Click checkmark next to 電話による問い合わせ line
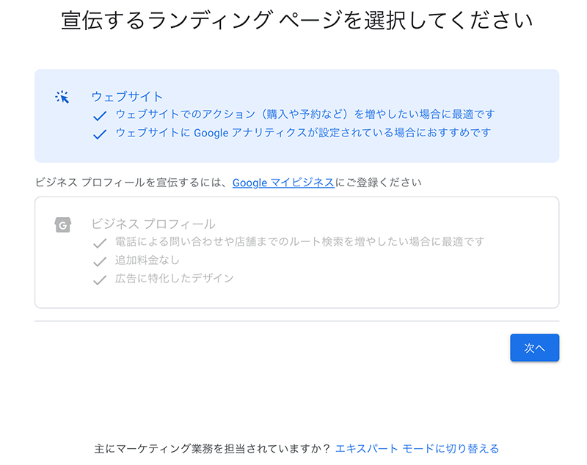This screenshot has height=465, width=587. click(x=100, y=244)
